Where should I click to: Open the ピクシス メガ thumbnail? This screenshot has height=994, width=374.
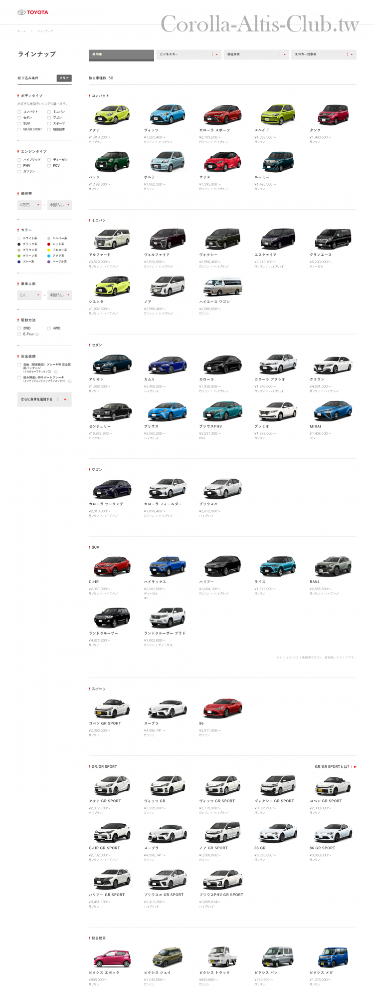(333, 958)
